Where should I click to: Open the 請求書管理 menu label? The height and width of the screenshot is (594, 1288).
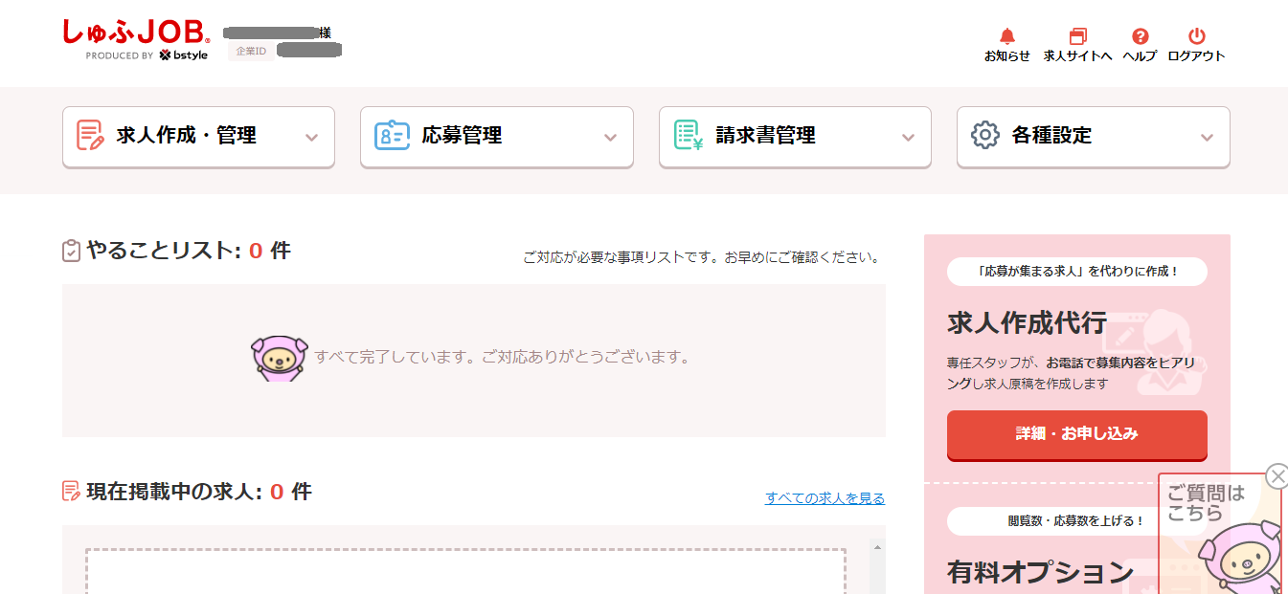(x=765, y=136)
